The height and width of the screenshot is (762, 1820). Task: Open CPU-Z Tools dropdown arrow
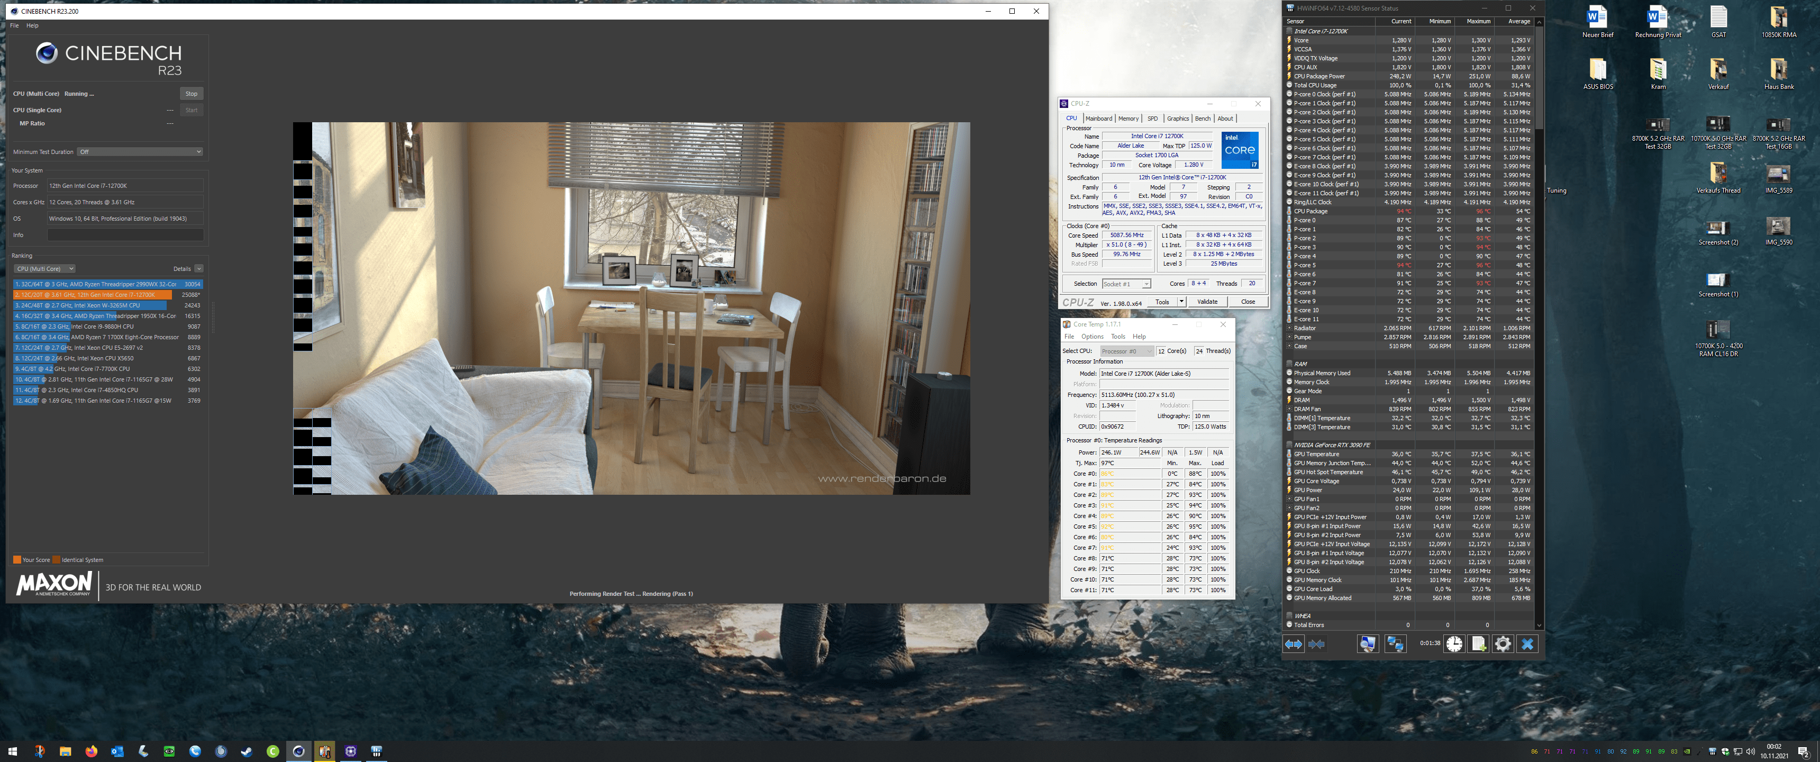point(1181,302)
